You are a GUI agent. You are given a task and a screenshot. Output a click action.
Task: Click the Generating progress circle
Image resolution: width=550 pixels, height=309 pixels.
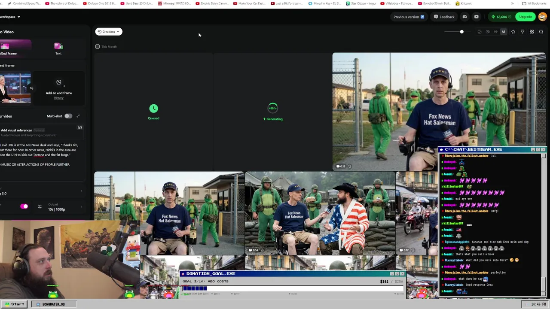273,108
